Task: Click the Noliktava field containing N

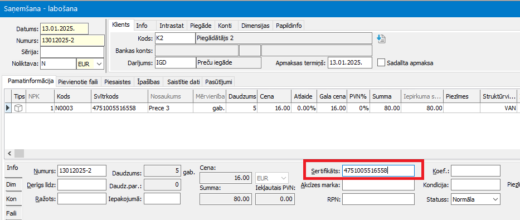Action: click(58, 64)
